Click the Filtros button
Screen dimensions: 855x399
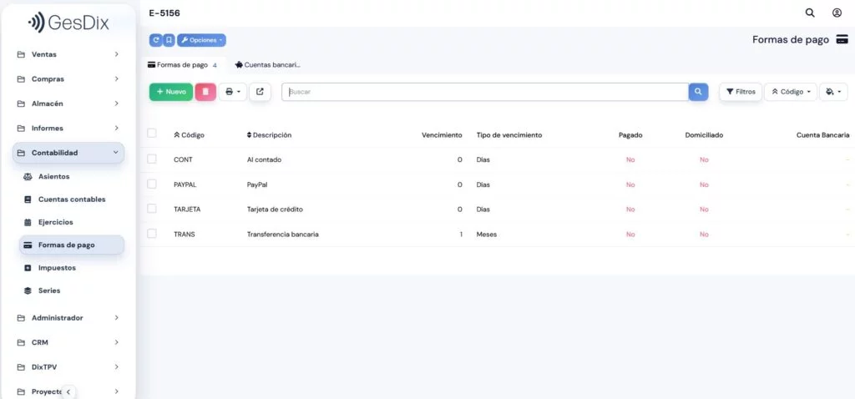tap(741, 92)
